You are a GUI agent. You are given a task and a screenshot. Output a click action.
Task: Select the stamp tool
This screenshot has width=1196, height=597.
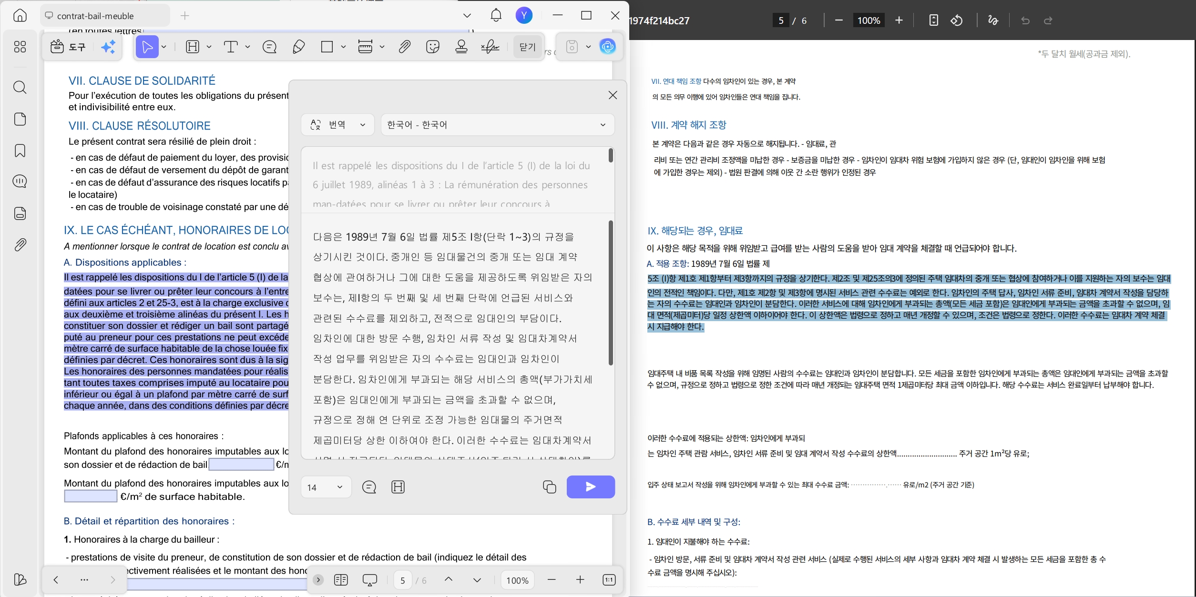pyautogui.click(x=461, y=47)
